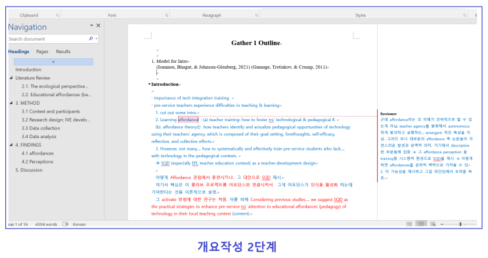Screen dimensions: 488x258
Task: Close the Navigation pane
Action: 99,26
